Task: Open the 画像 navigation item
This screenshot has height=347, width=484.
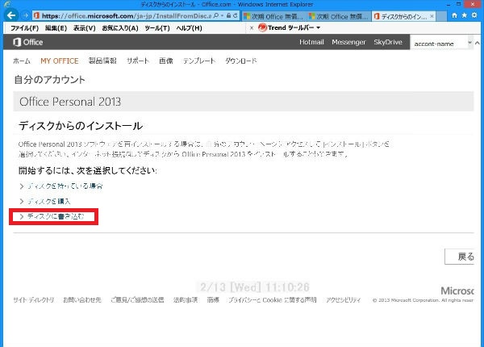Action: [x=166, y=61]
